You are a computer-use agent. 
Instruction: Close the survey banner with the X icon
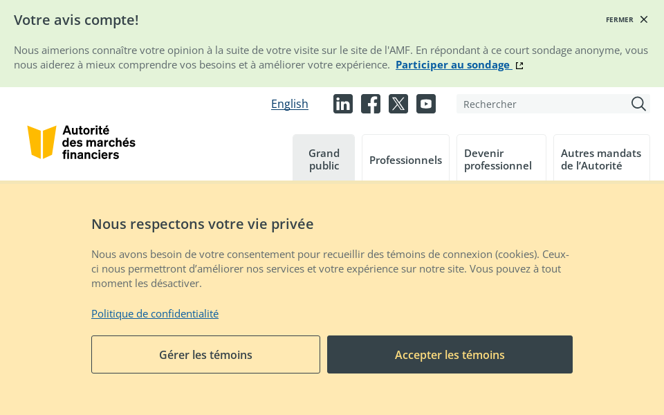pyautogui.click(x=644, y=19)
